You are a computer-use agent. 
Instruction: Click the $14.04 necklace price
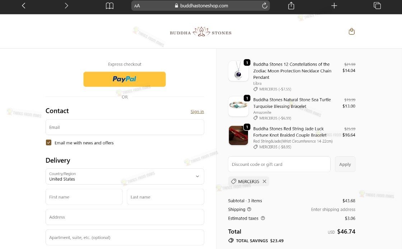click(x=349, y=70)
